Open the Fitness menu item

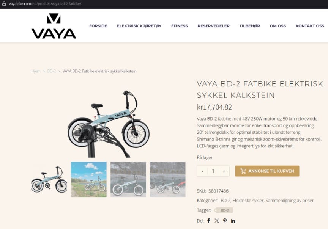click(180, 26)
